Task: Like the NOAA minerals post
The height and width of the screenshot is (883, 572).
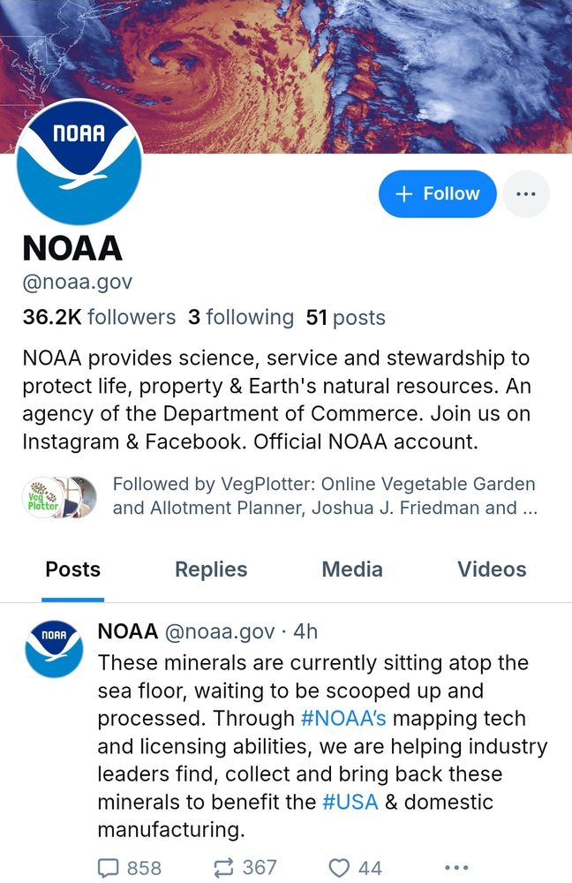Action: [x=342, y=867]
